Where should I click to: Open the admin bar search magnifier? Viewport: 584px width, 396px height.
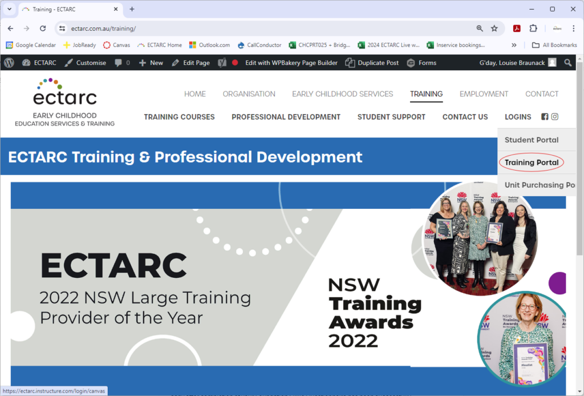(x=567, y=63)
